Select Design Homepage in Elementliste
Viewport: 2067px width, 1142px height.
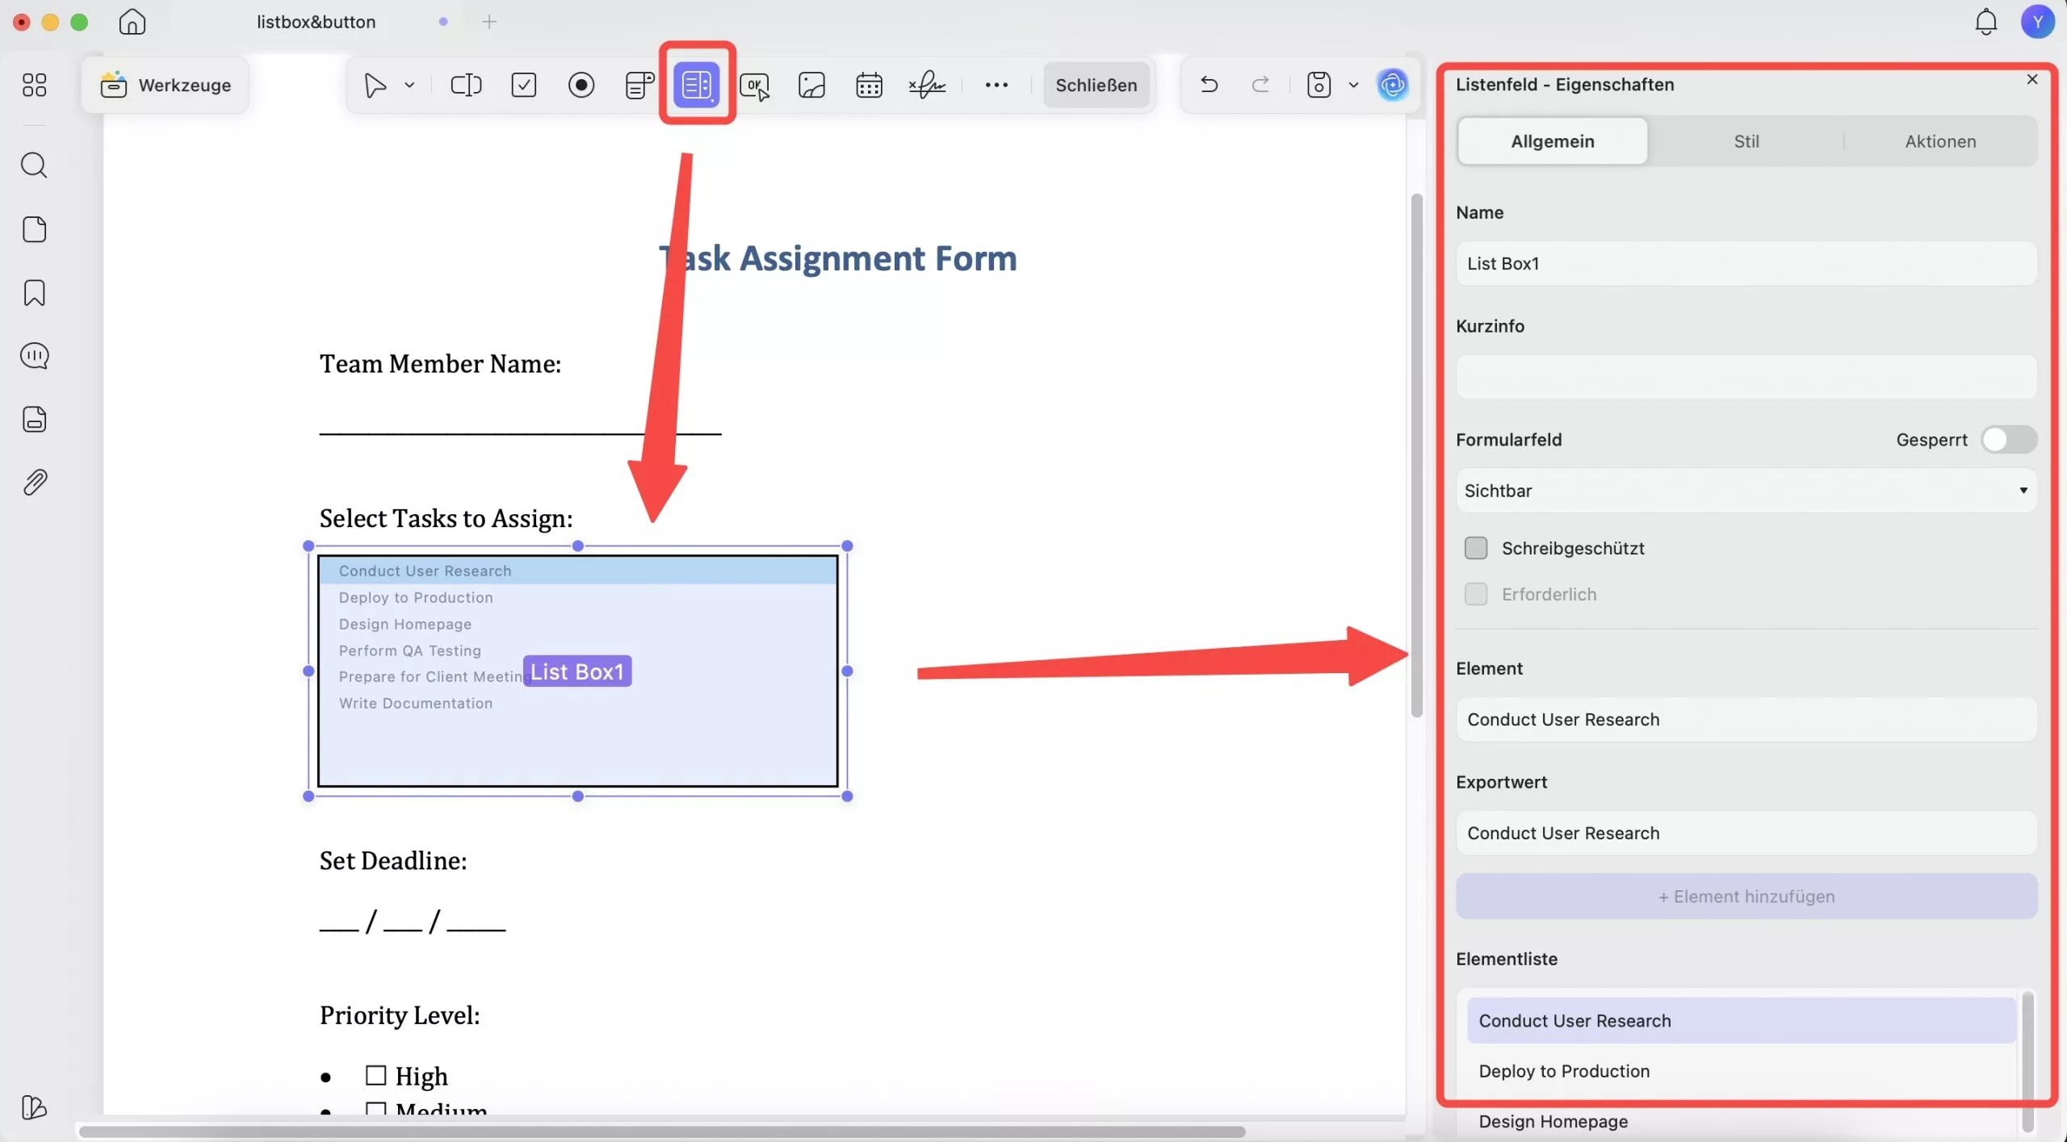1741,1121
